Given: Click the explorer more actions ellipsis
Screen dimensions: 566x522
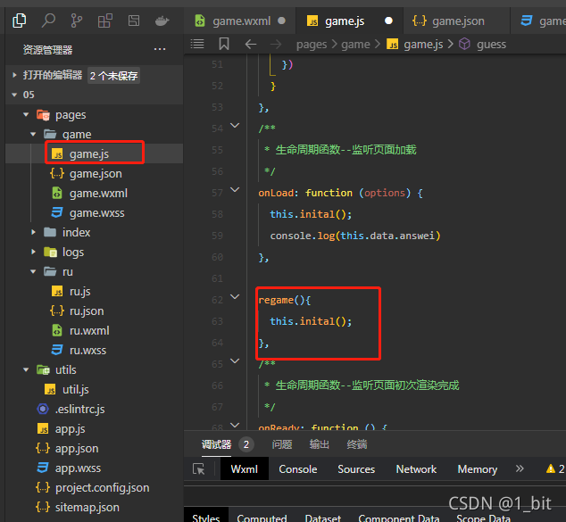Looking at the screenshot, I should (160, 49).
